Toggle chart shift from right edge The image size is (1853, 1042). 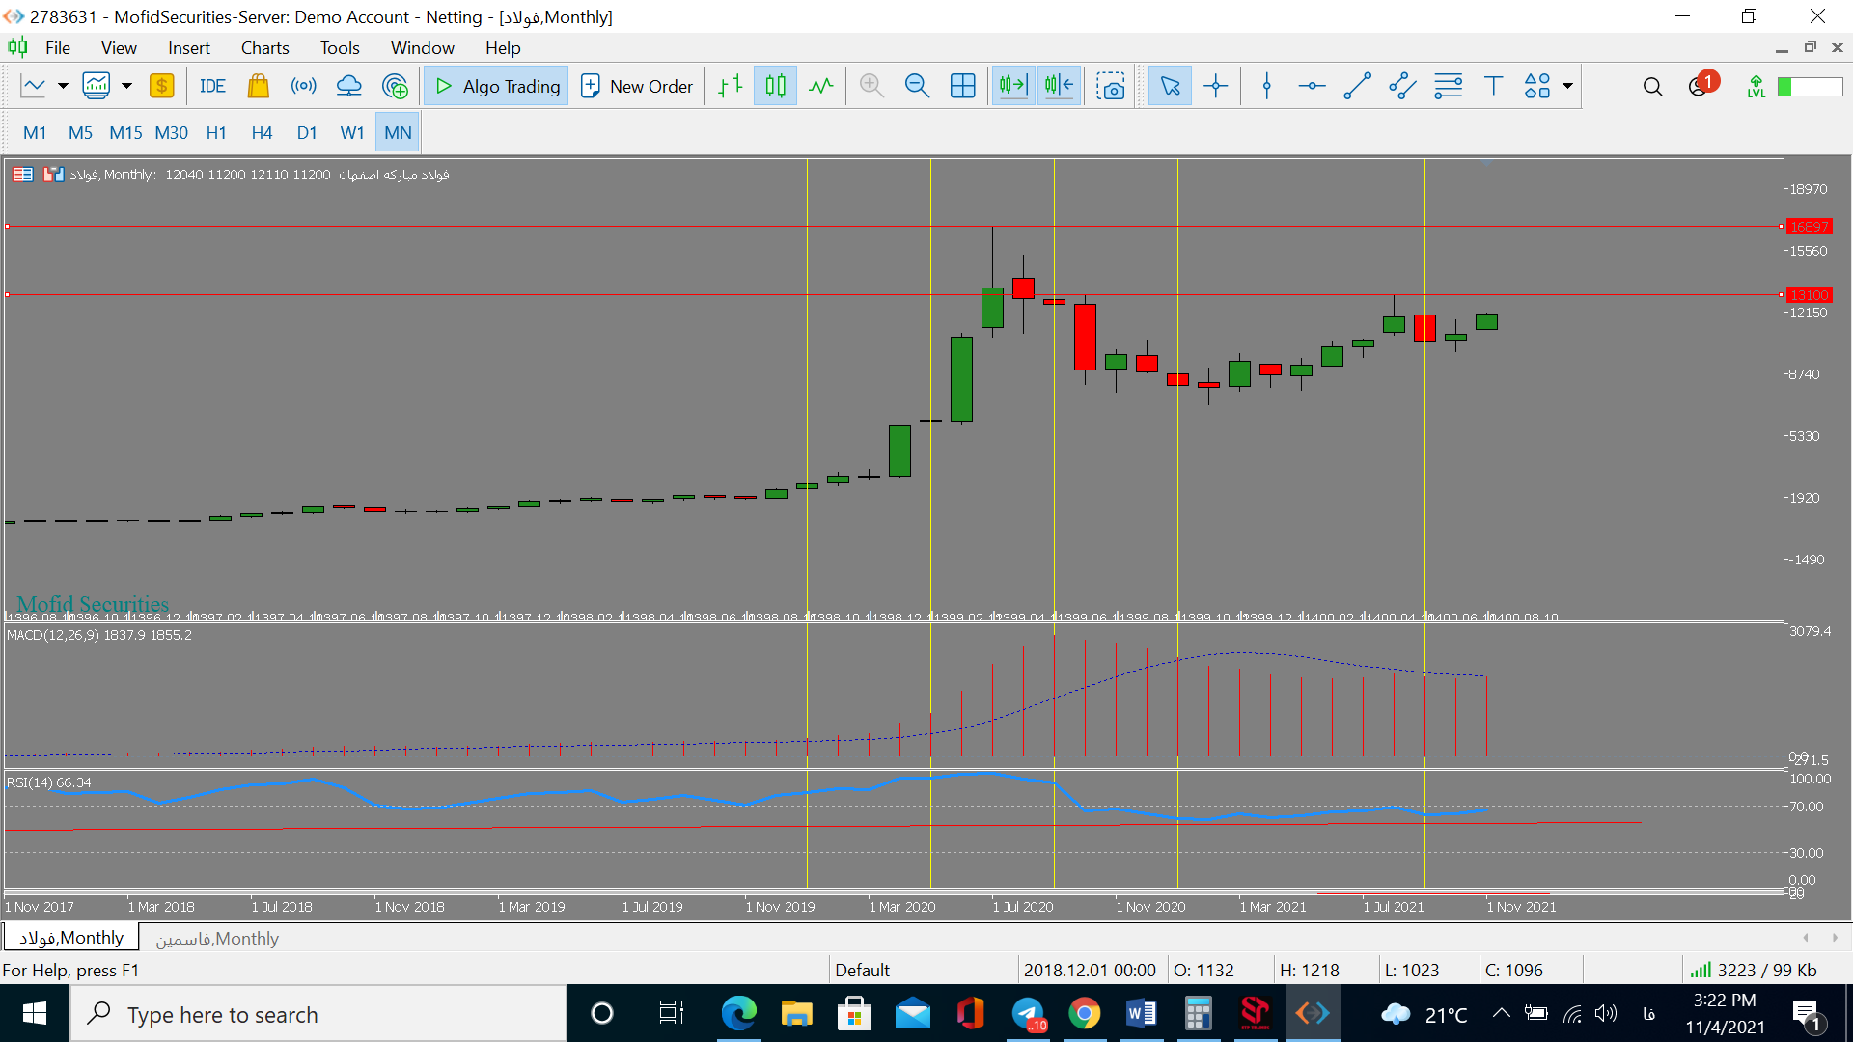(x=1059, y=86)
